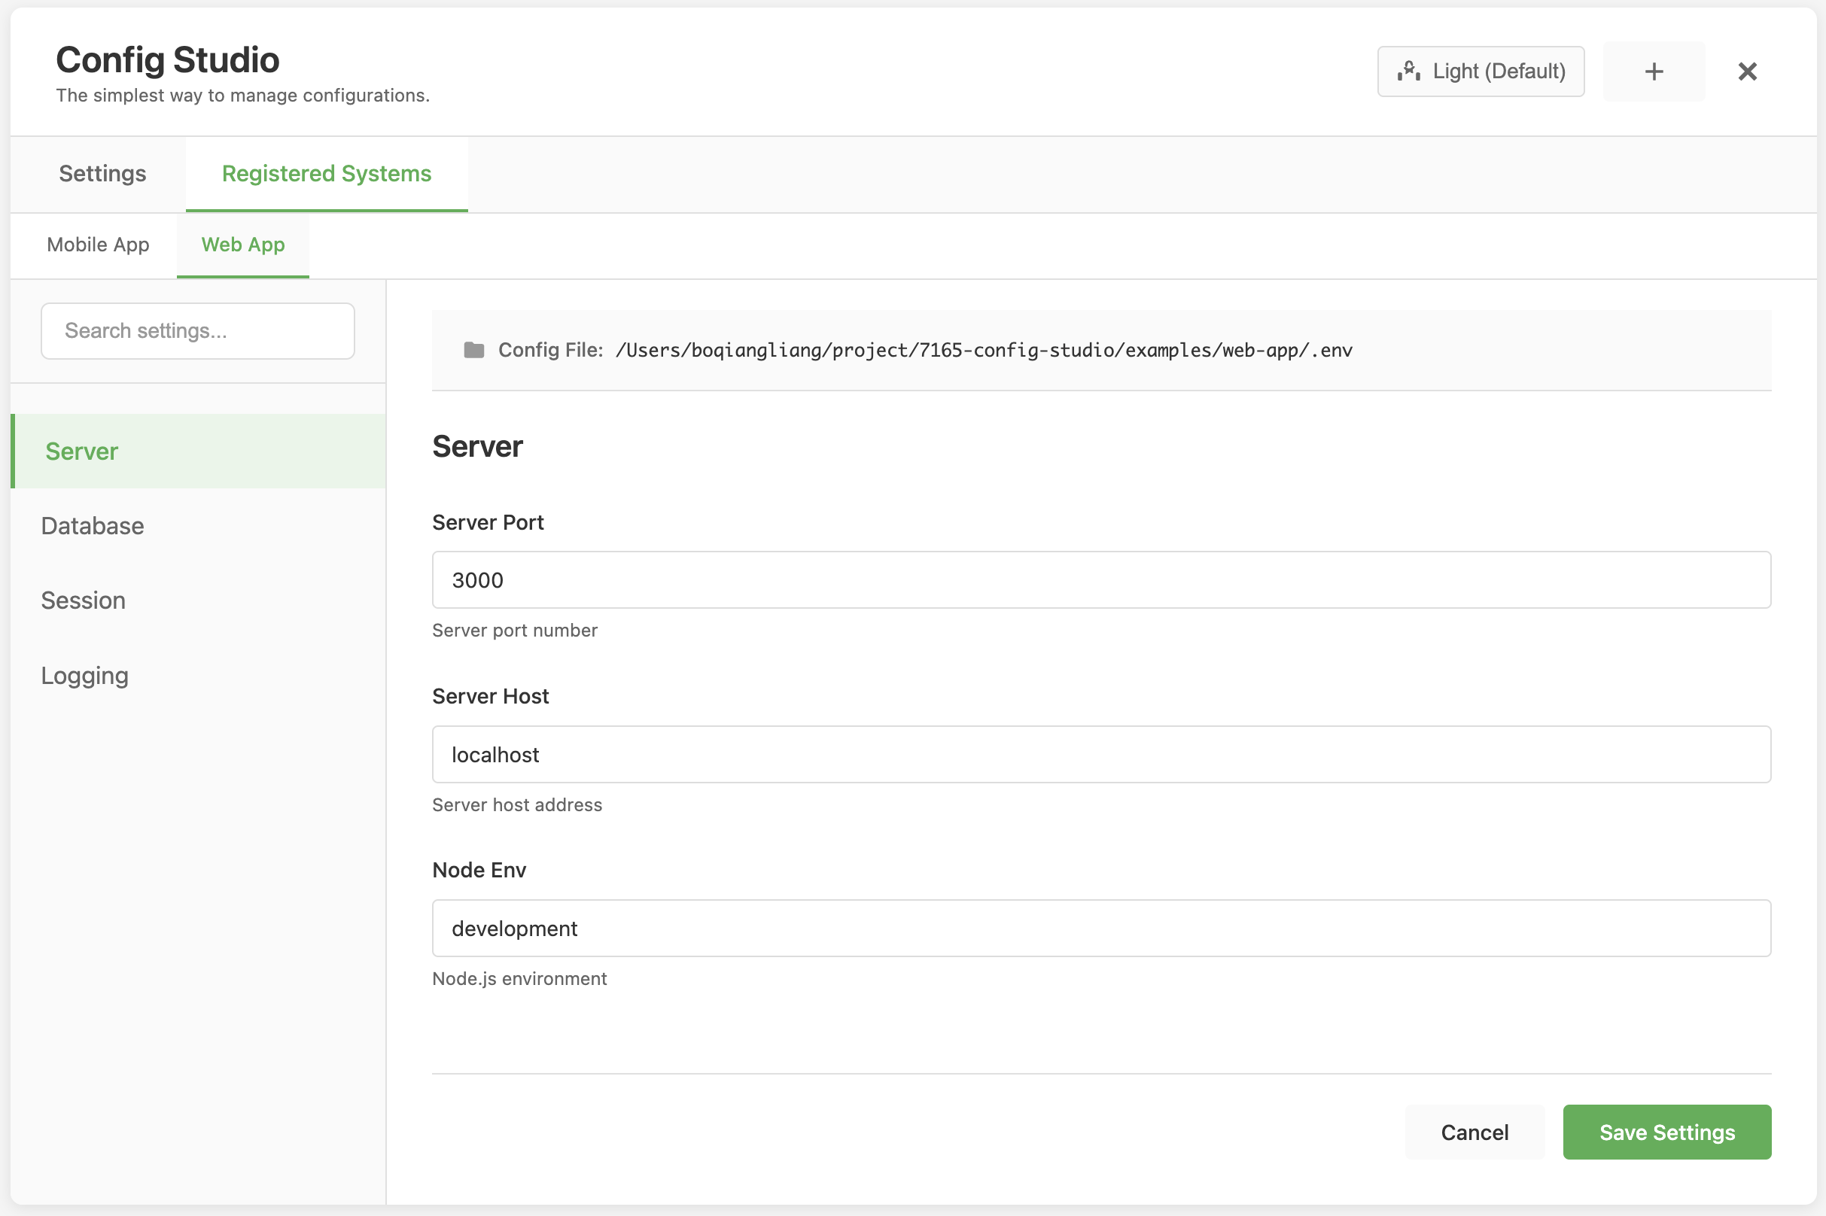
Task: Click the Save Settings button
Action: [x=1666, y=1132]
